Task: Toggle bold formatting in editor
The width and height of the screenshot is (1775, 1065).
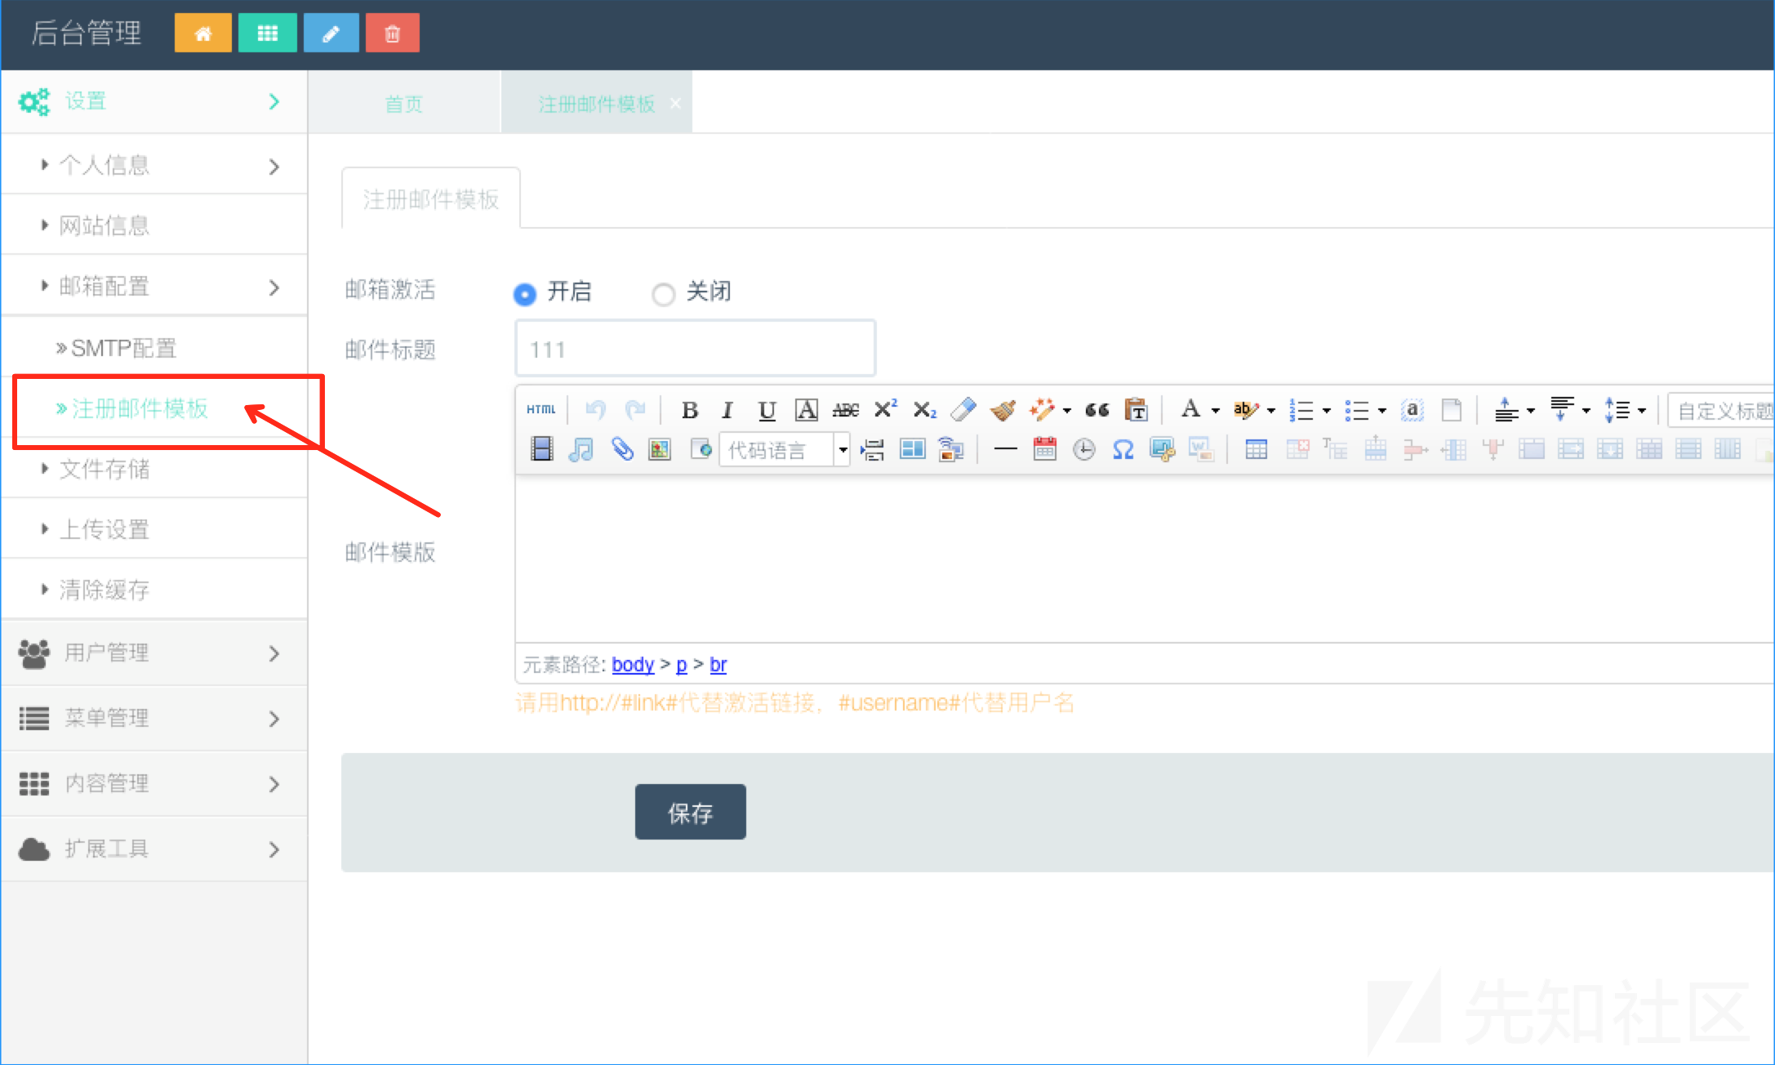Action: coord(689,410)
